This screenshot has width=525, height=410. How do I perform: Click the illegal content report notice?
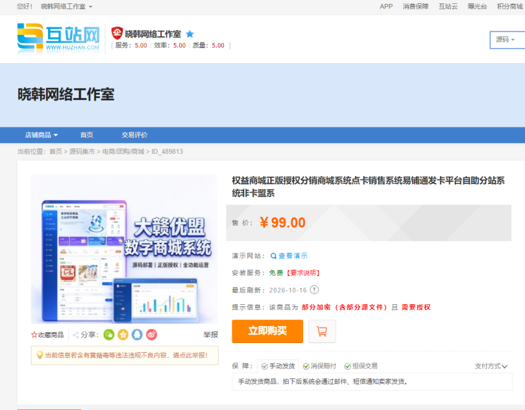pos(125,355)
